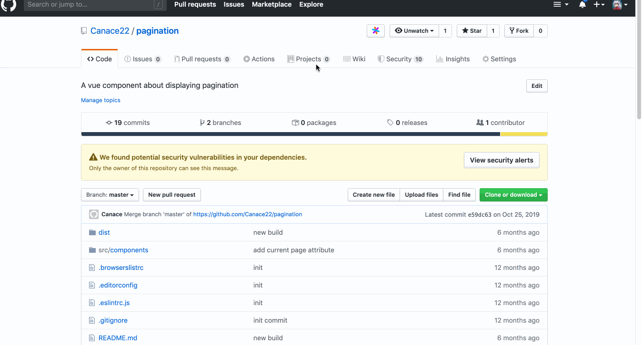The width and height of the screenshot is (642, 345).
Task: Click Upload files button
Action: pyautogui.click(x=421, y=195)
